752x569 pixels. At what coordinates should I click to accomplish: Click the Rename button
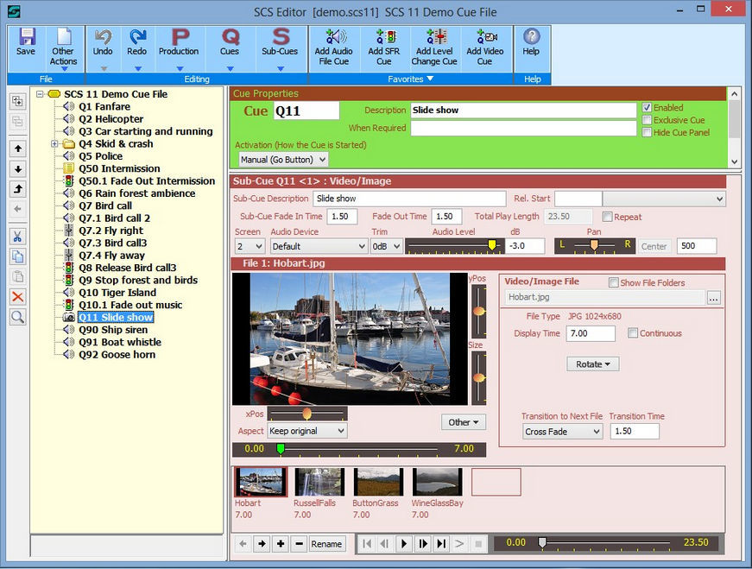point(326,544)
